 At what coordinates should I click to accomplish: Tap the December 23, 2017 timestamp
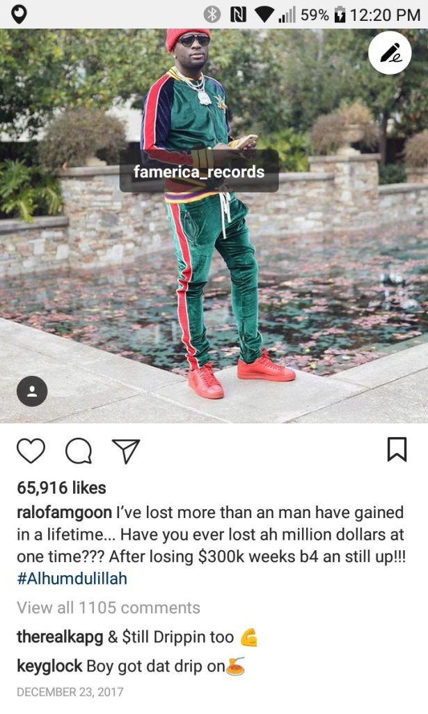coord(70,692)
